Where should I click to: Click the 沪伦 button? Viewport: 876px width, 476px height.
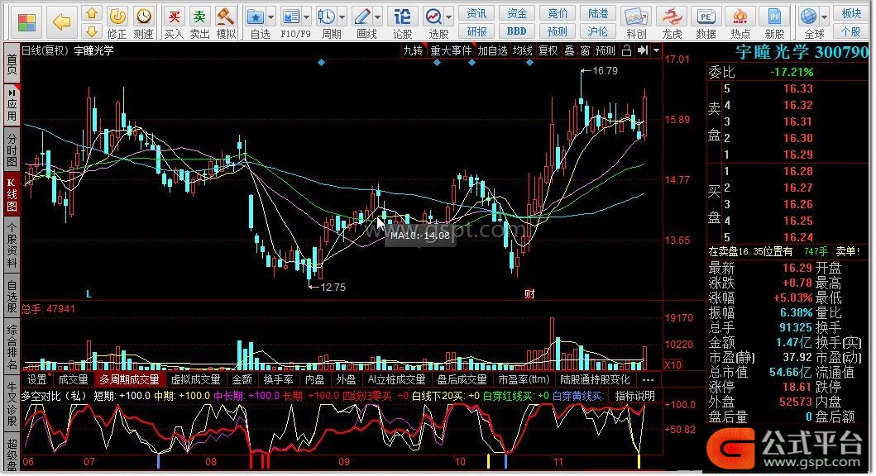pos(597,31)
